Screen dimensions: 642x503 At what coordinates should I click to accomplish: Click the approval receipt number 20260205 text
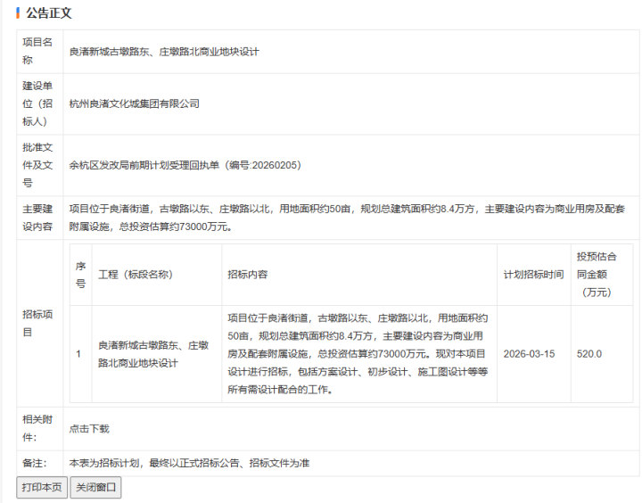point(276,165)
